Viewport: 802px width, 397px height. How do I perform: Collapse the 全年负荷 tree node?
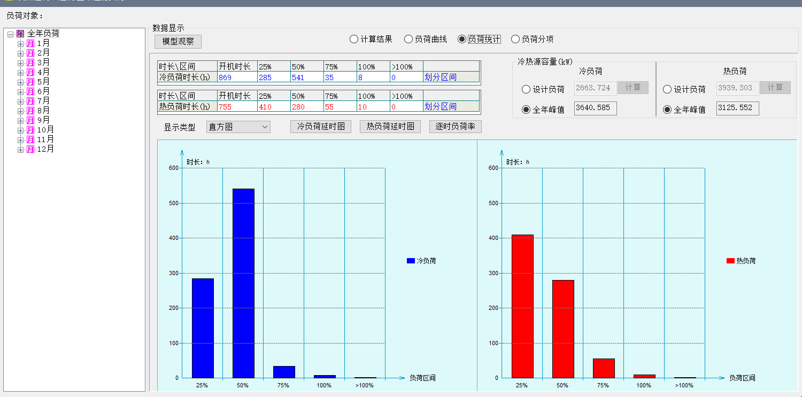coord(10,34)
